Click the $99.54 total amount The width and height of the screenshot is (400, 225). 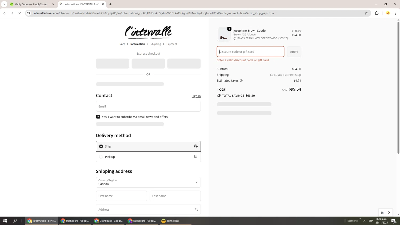click(x=295, y=89)
